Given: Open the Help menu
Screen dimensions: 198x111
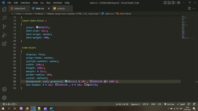Looking at the screenshot, I should [x=67, y=3].
